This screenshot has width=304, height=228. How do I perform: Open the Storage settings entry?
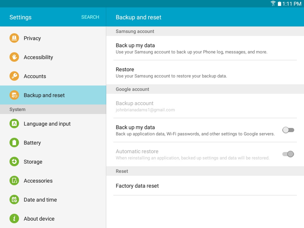pyautogui.click(x=53, y=161)
